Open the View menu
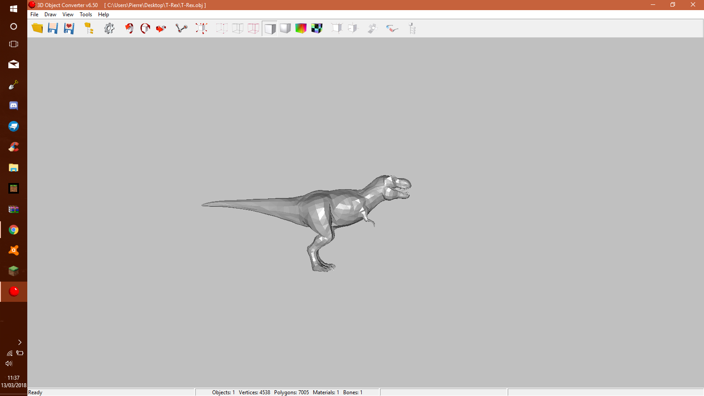 [68, 15]
